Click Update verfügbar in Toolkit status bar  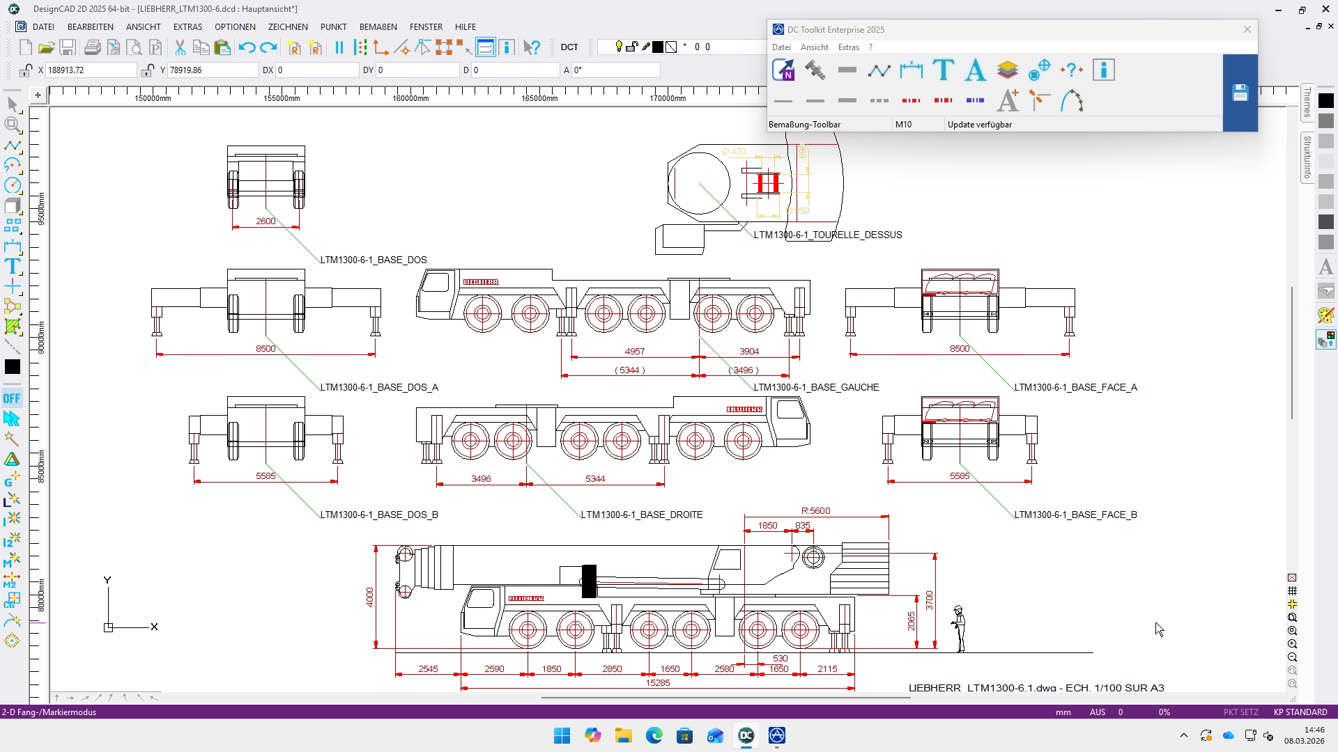click(979, 125)
